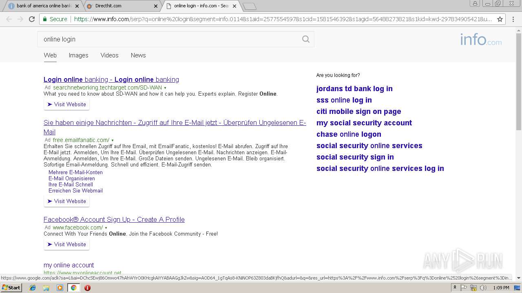Screen dimensions: 522x293
Task: Reload the page with refresh icon
Action: (x=32, y=19)
